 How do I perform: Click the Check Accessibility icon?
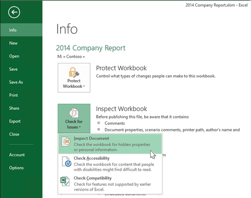(66, 161)
